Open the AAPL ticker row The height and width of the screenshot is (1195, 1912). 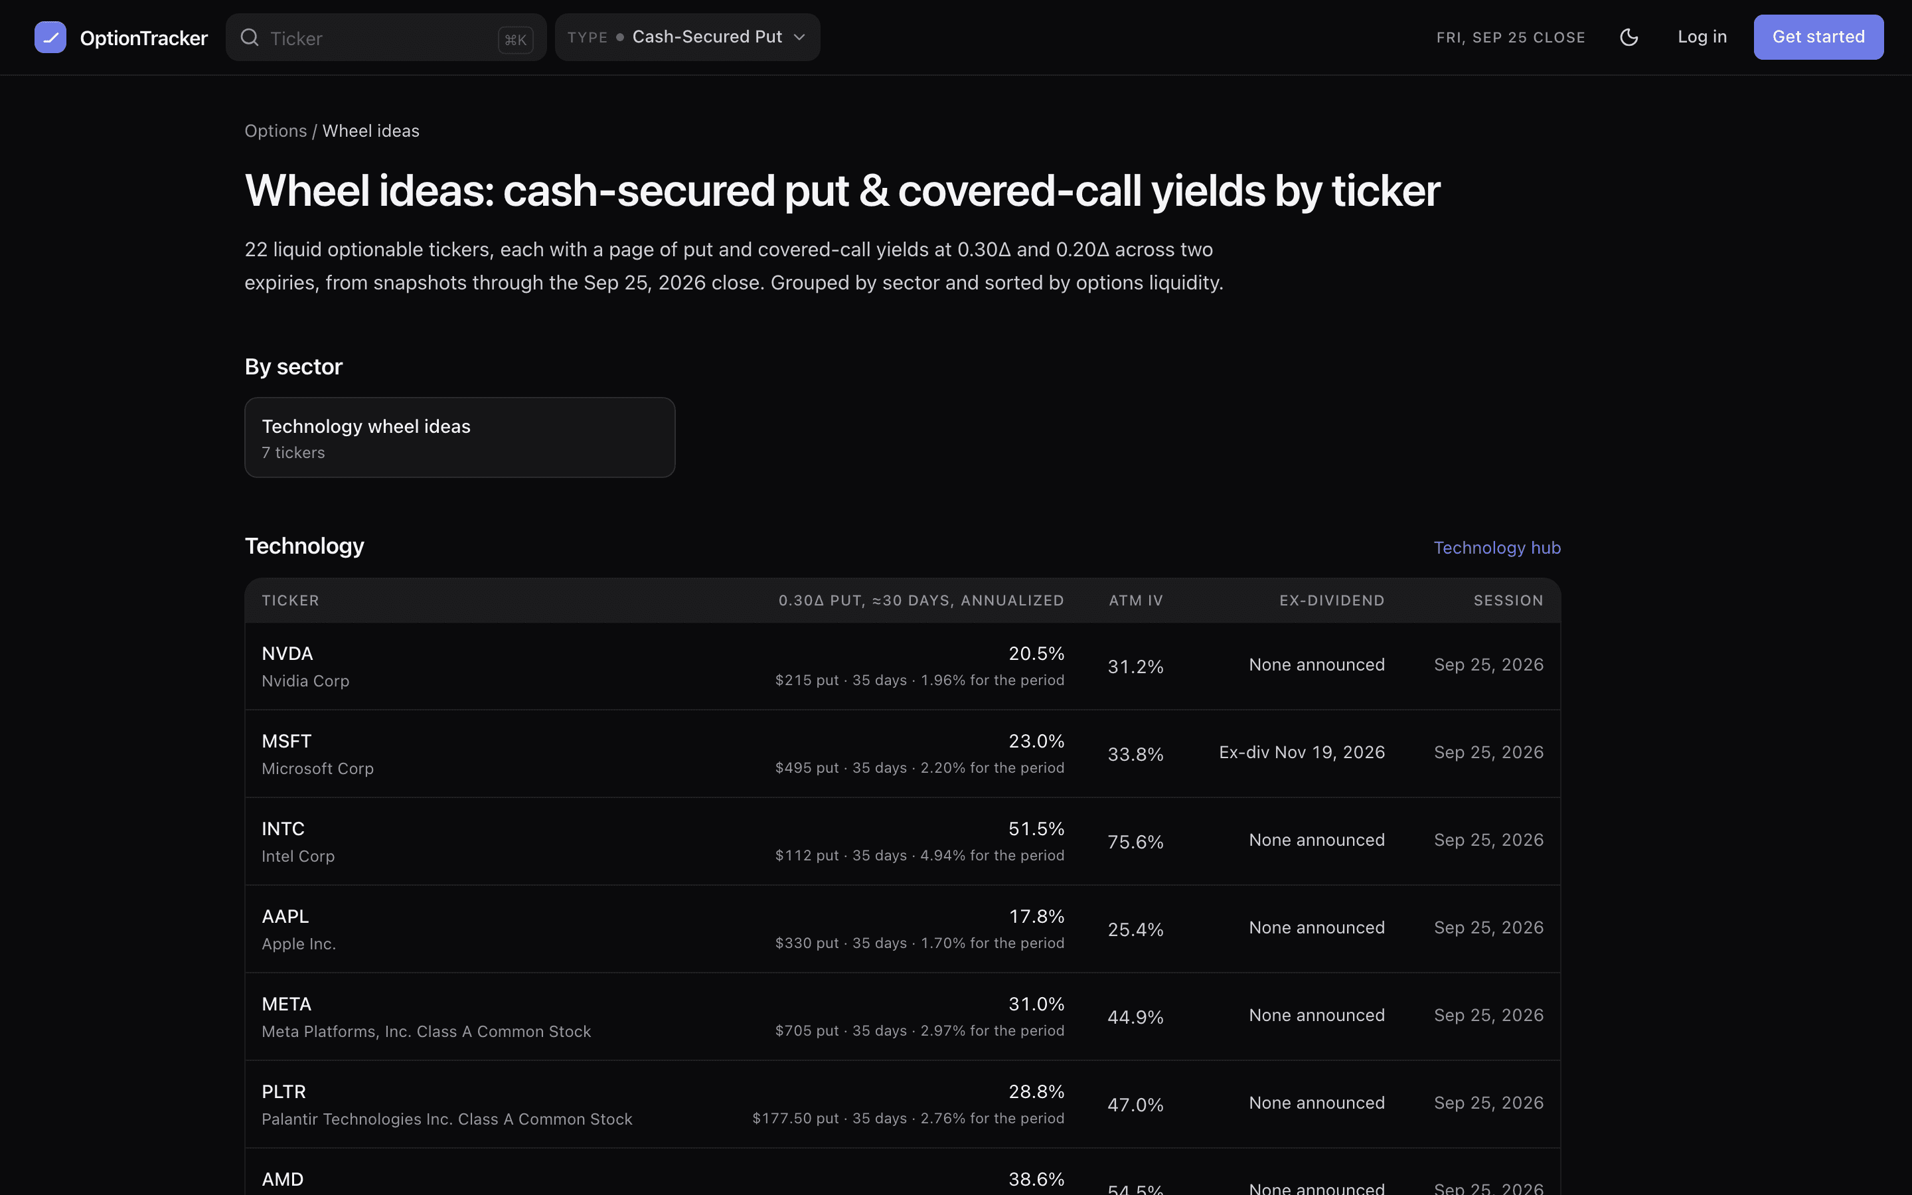(x=902, y=929)
